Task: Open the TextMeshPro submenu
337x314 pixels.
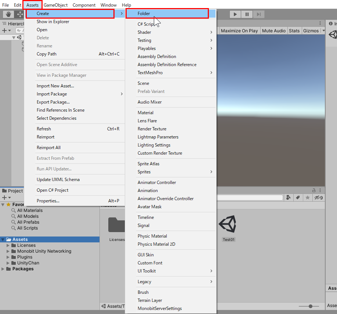Action: 171,73
